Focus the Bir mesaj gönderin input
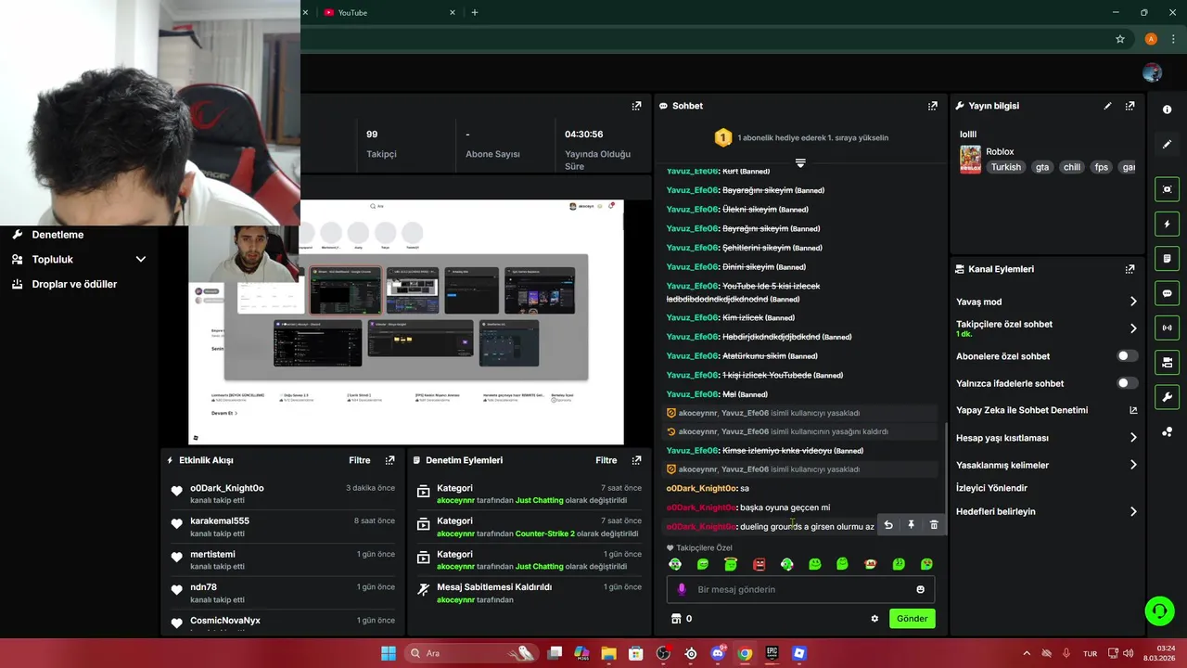Viewport: 1187px width, 668px height. tap(801, 589)
